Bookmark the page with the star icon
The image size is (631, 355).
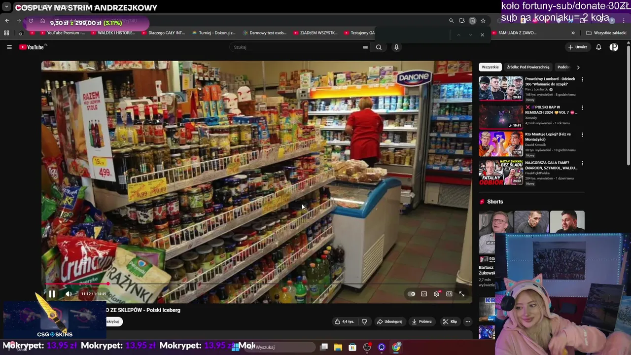pyautogui.click(x=483, y=21)
